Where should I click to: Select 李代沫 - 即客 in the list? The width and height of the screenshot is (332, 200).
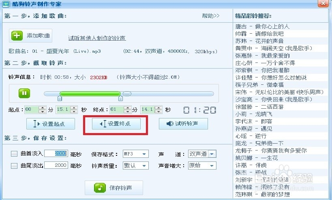(281, 121)
